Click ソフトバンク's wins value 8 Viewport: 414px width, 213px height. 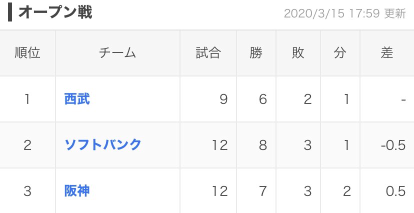pyautogui.click(x=262, y=145)
